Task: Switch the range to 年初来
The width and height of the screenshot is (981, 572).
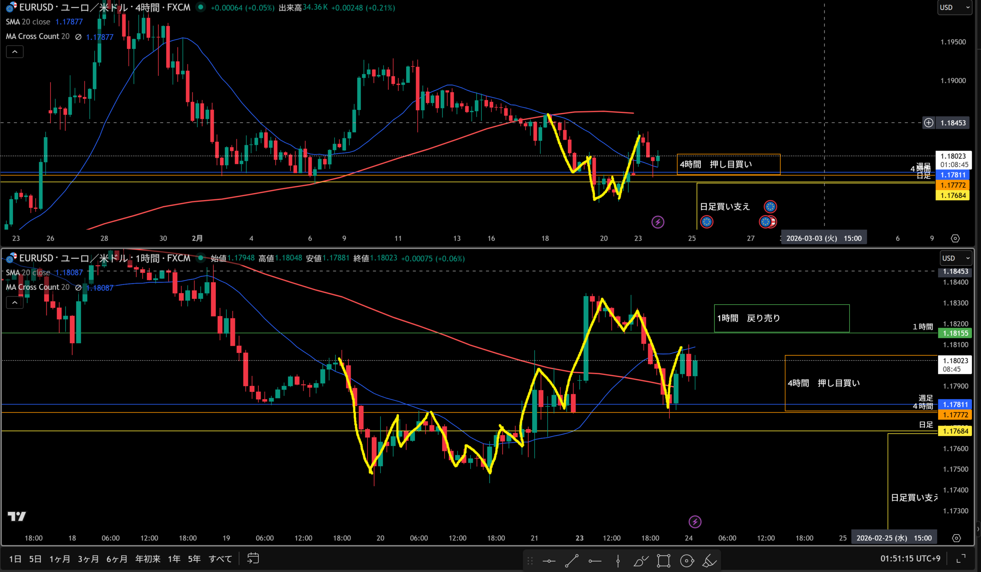Action: 148,559
